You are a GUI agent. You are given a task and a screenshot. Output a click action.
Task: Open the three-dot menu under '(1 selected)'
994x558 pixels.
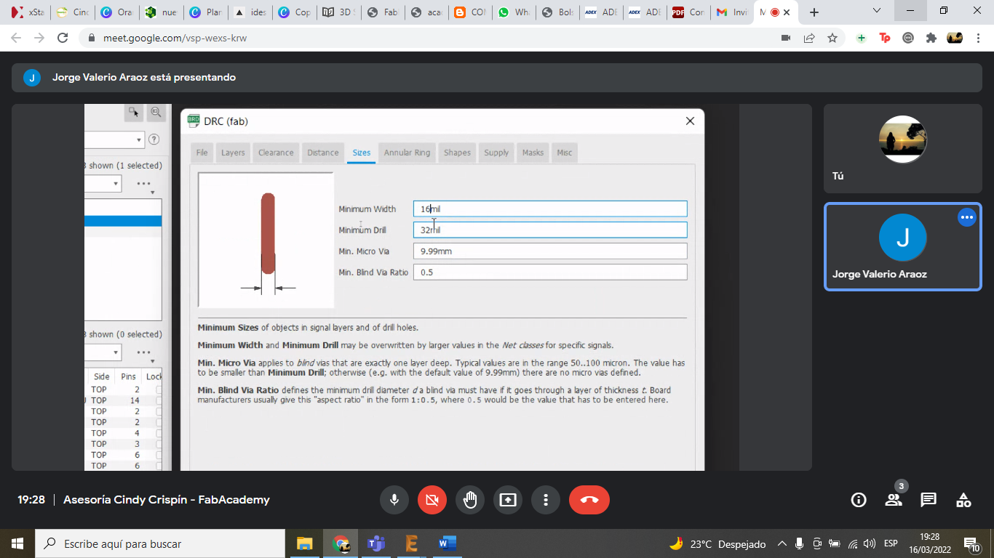click(x=144, y=185)
